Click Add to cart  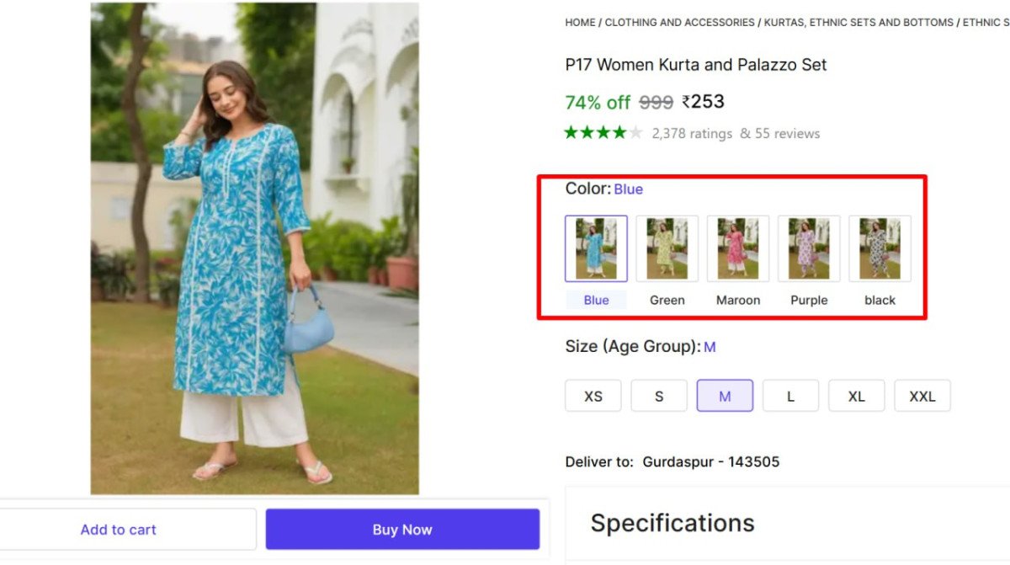click(x=118, y=529)
